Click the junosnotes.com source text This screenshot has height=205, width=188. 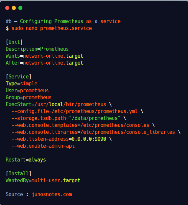pos(52,194)
